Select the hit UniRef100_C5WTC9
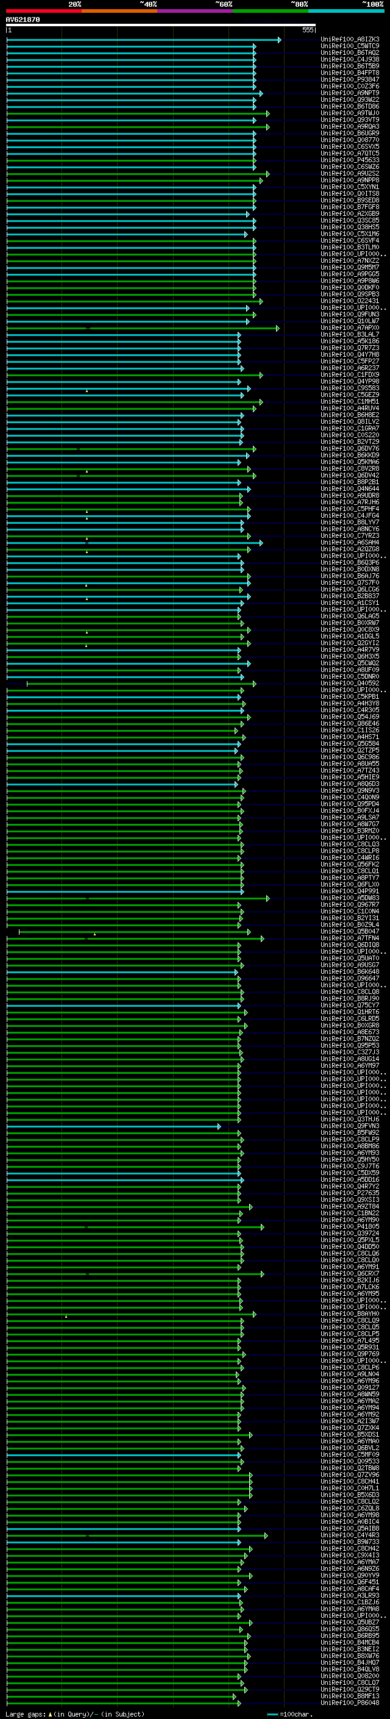This screenshot has height=1719, width=390. 350,46
